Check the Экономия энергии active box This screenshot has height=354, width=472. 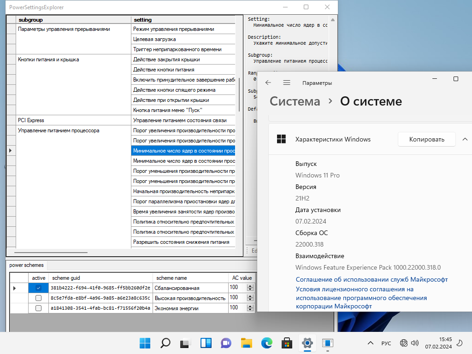click(x=38, y=308)
